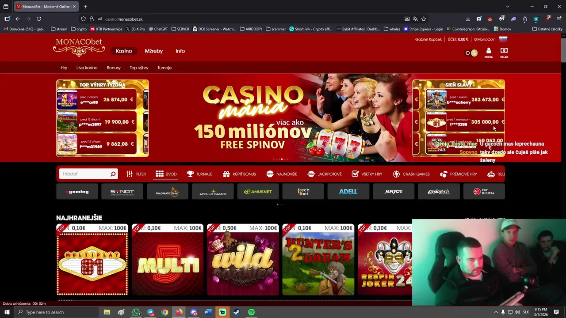Click the Windows Start button
This screenshot has height=318, width=566.
coord(7,312)
